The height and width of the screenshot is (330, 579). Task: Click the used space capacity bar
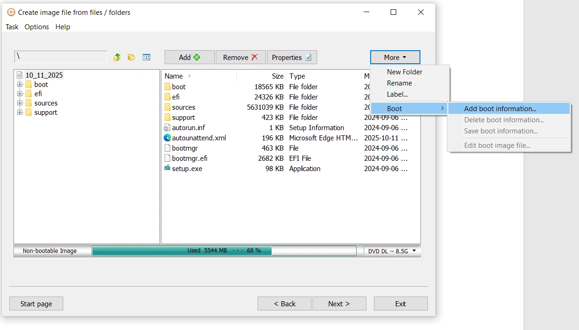point(224,251)
